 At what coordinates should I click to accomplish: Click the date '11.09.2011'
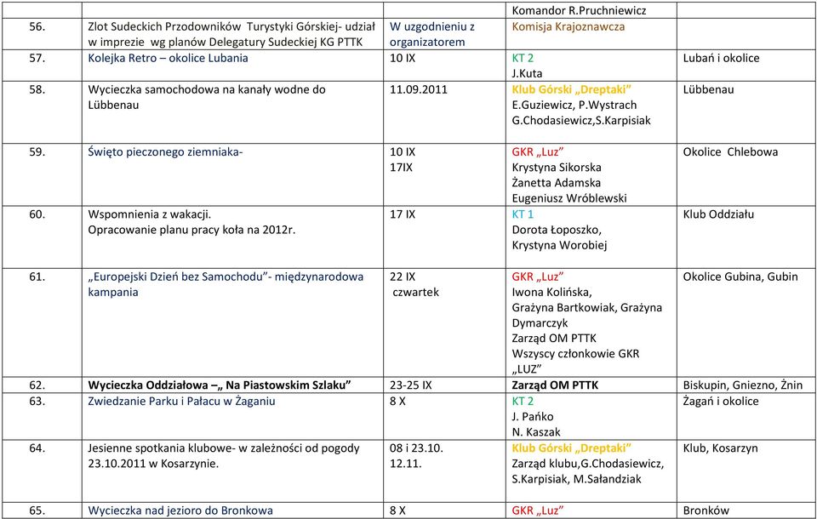(x=419, y=89)
